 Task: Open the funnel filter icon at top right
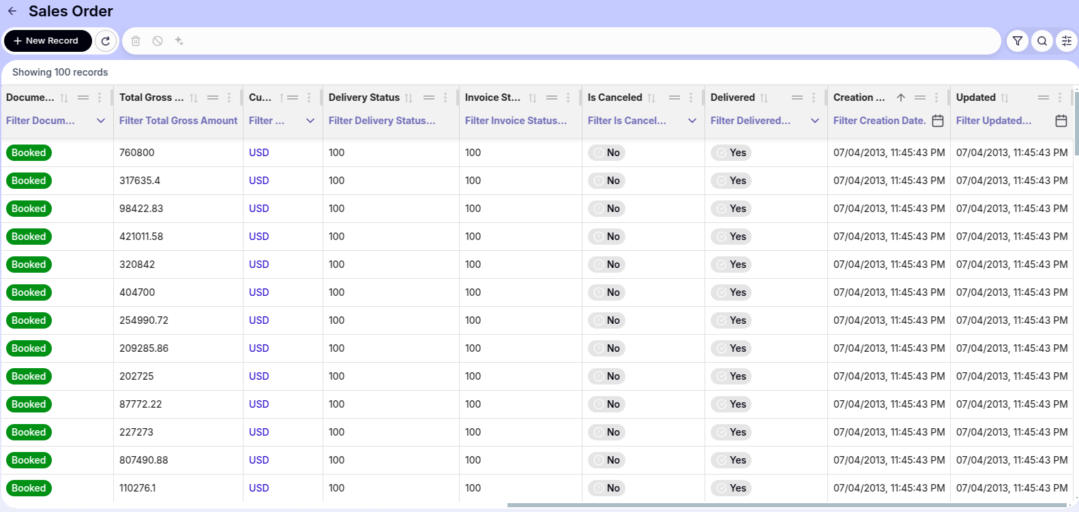pyautogui.click(x=1017, y=41)
